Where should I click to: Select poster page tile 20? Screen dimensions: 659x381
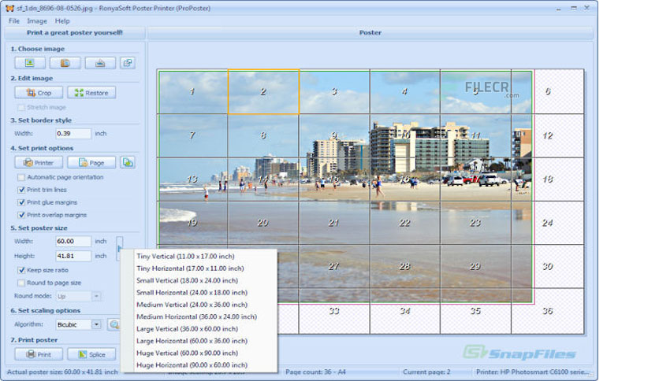tap(263, 223)
